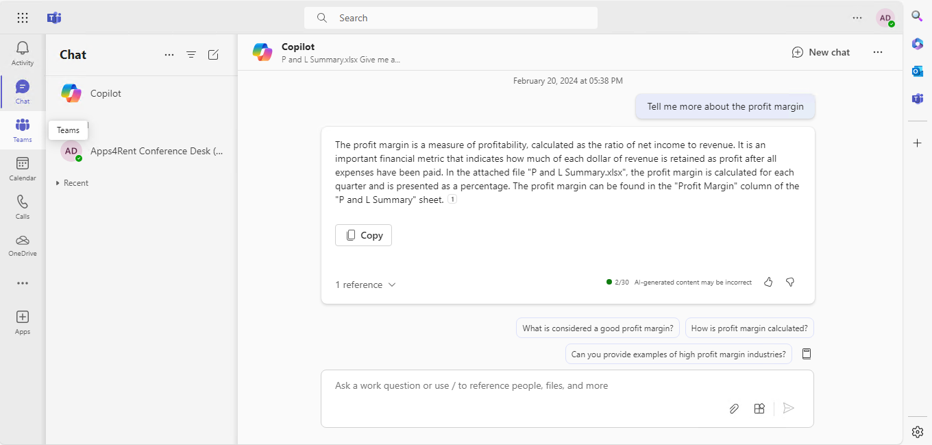932x445 pixels.
Task: Open settings and more next to profile
Action: [x=857, y=18]
